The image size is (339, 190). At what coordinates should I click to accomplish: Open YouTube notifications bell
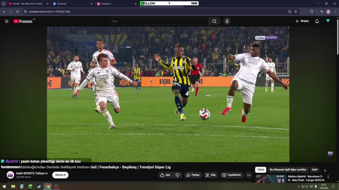click(317, 21)
